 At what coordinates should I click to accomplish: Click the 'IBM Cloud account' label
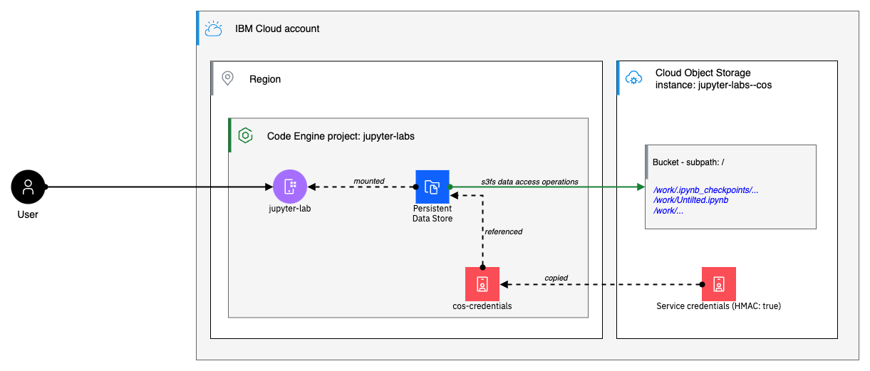tap(277, 29)
